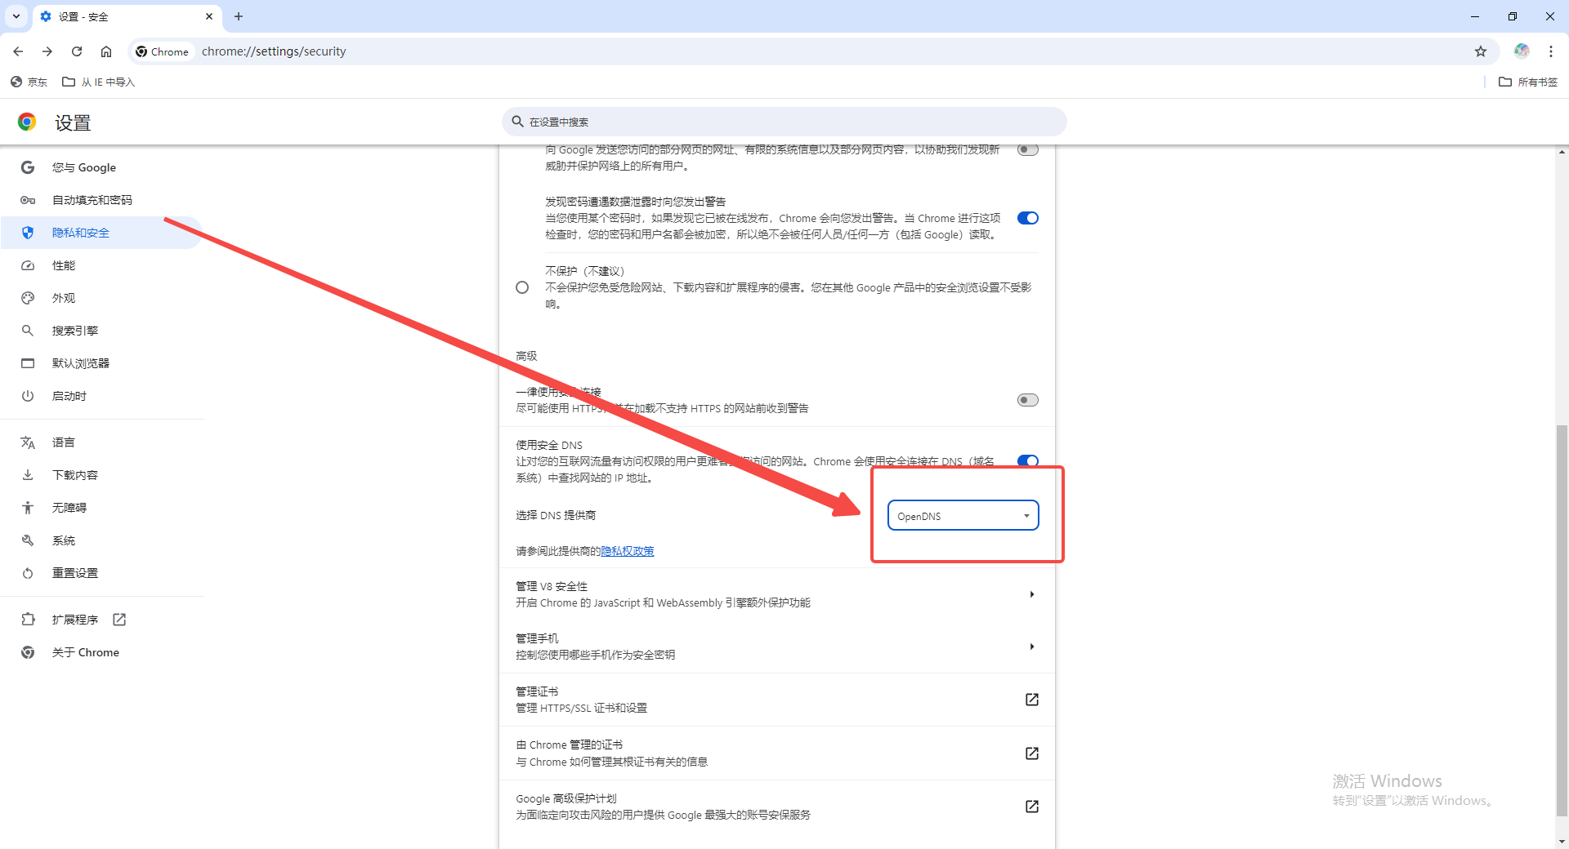This screenshot has width=1569, height=849.
Task: Minimize the Chrome window
Action: point(1475,16)
